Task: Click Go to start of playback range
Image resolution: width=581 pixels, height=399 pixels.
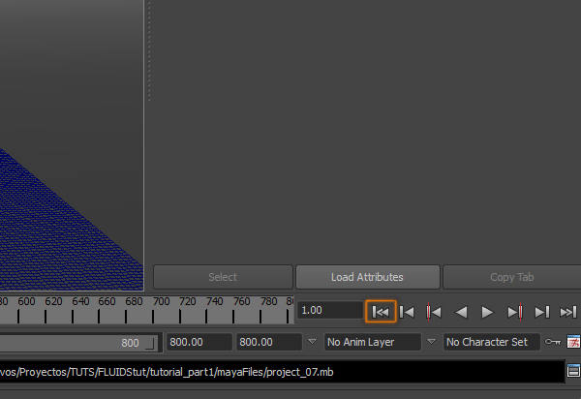Action: point(381,311)
